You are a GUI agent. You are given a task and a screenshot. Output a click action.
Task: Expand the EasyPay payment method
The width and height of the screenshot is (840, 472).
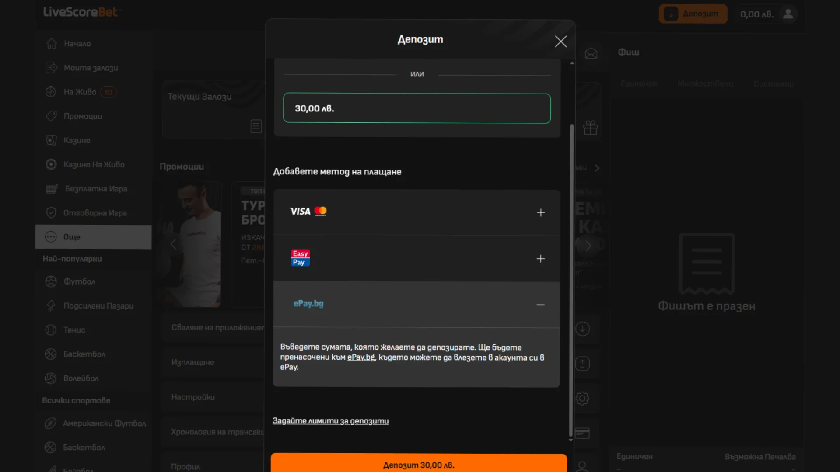point(416,258)
